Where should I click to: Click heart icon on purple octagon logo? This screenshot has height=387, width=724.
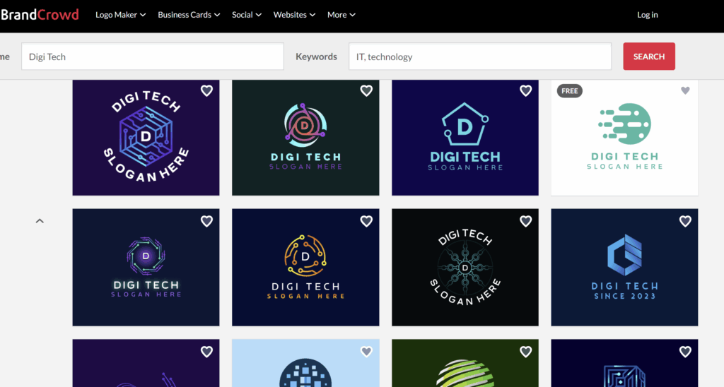[x=206, y=221]
